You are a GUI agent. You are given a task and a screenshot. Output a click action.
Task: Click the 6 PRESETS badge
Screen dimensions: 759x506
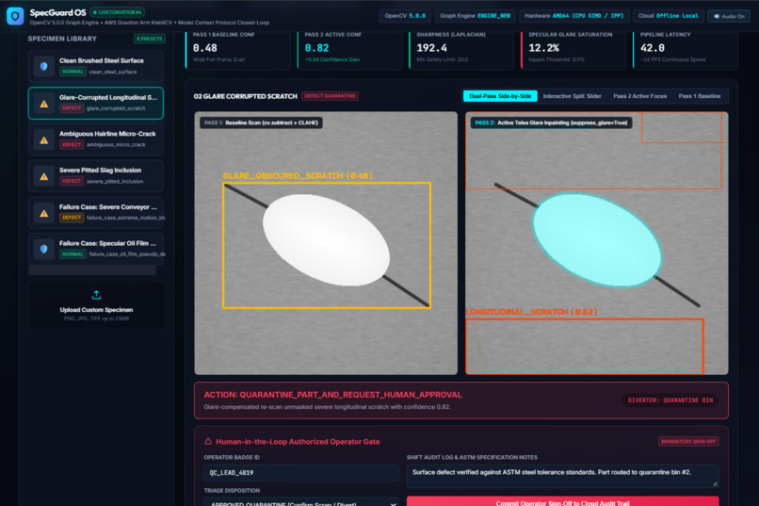tap(149, 39)
